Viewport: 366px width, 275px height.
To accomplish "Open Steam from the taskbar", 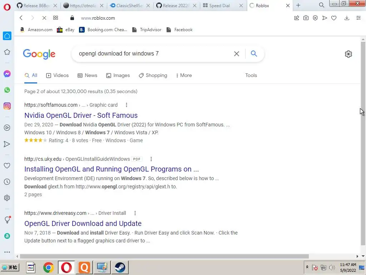I will (x=120, y=267).
